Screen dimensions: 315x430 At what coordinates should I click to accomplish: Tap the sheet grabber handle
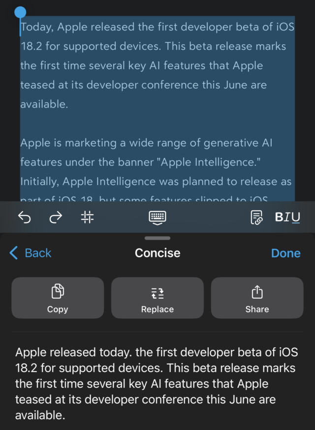coord(157,238)
